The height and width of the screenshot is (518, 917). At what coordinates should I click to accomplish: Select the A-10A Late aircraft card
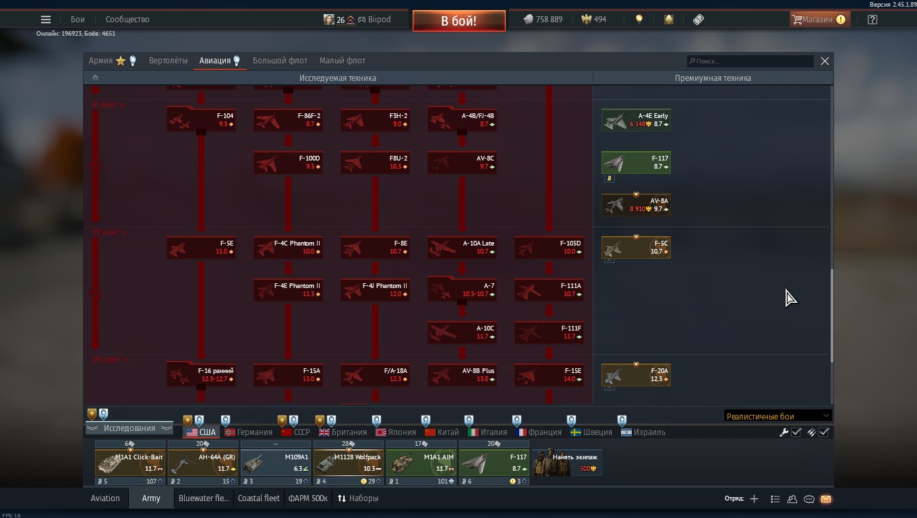[x=462, y=248]
